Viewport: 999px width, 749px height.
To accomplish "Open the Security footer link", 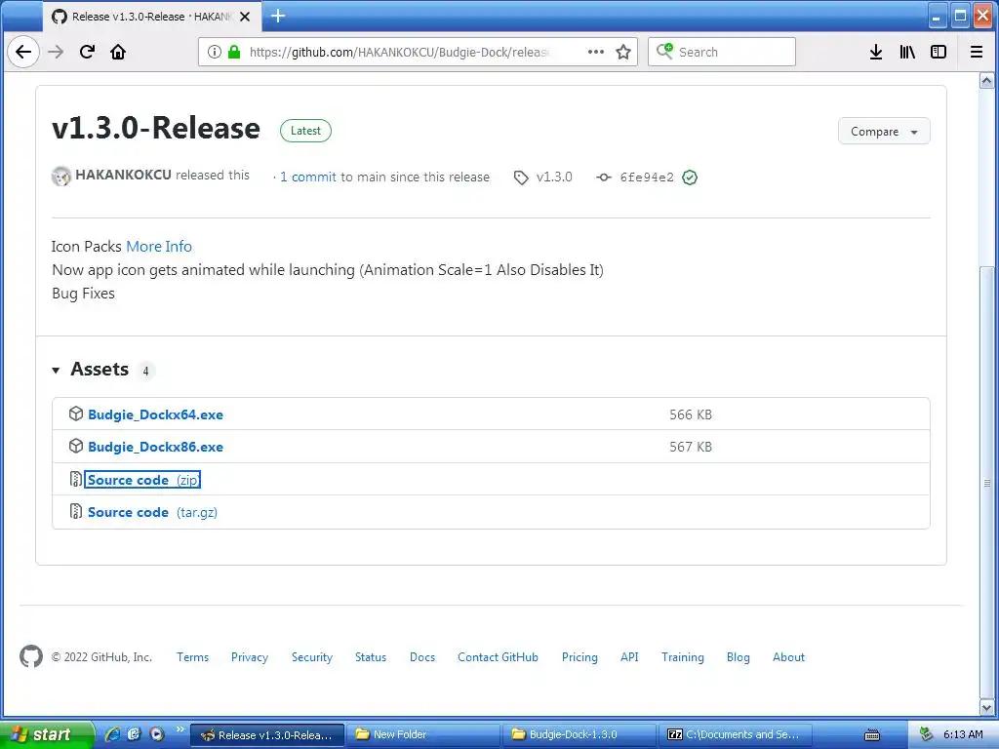I will tap(312, 657).
